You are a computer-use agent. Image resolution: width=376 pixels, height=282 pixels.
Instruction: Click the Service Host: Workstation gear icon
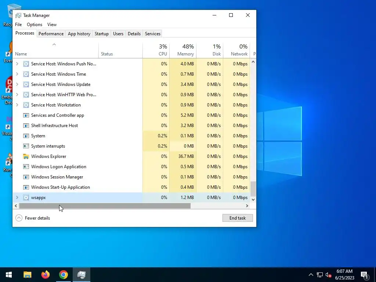(26, 105)
